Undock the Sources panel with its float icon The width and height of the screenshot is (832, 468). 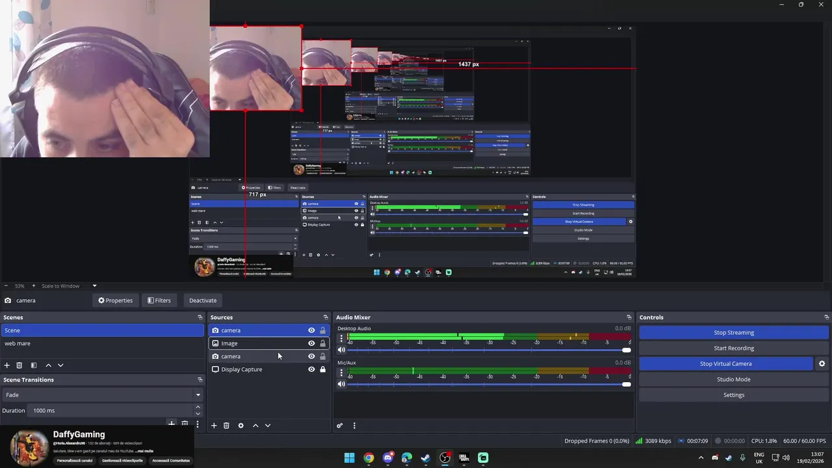[x=326, y=317]
